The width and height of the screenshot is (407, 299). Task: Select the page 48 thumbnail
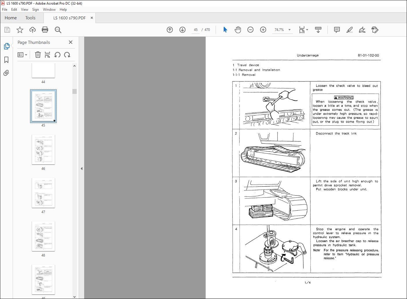(43, 236)
